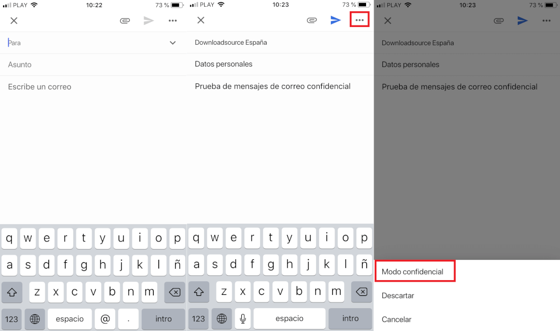Open the three-dot menu in first screenshot
This screenshot has width=560, height=331.
point(173,21)
